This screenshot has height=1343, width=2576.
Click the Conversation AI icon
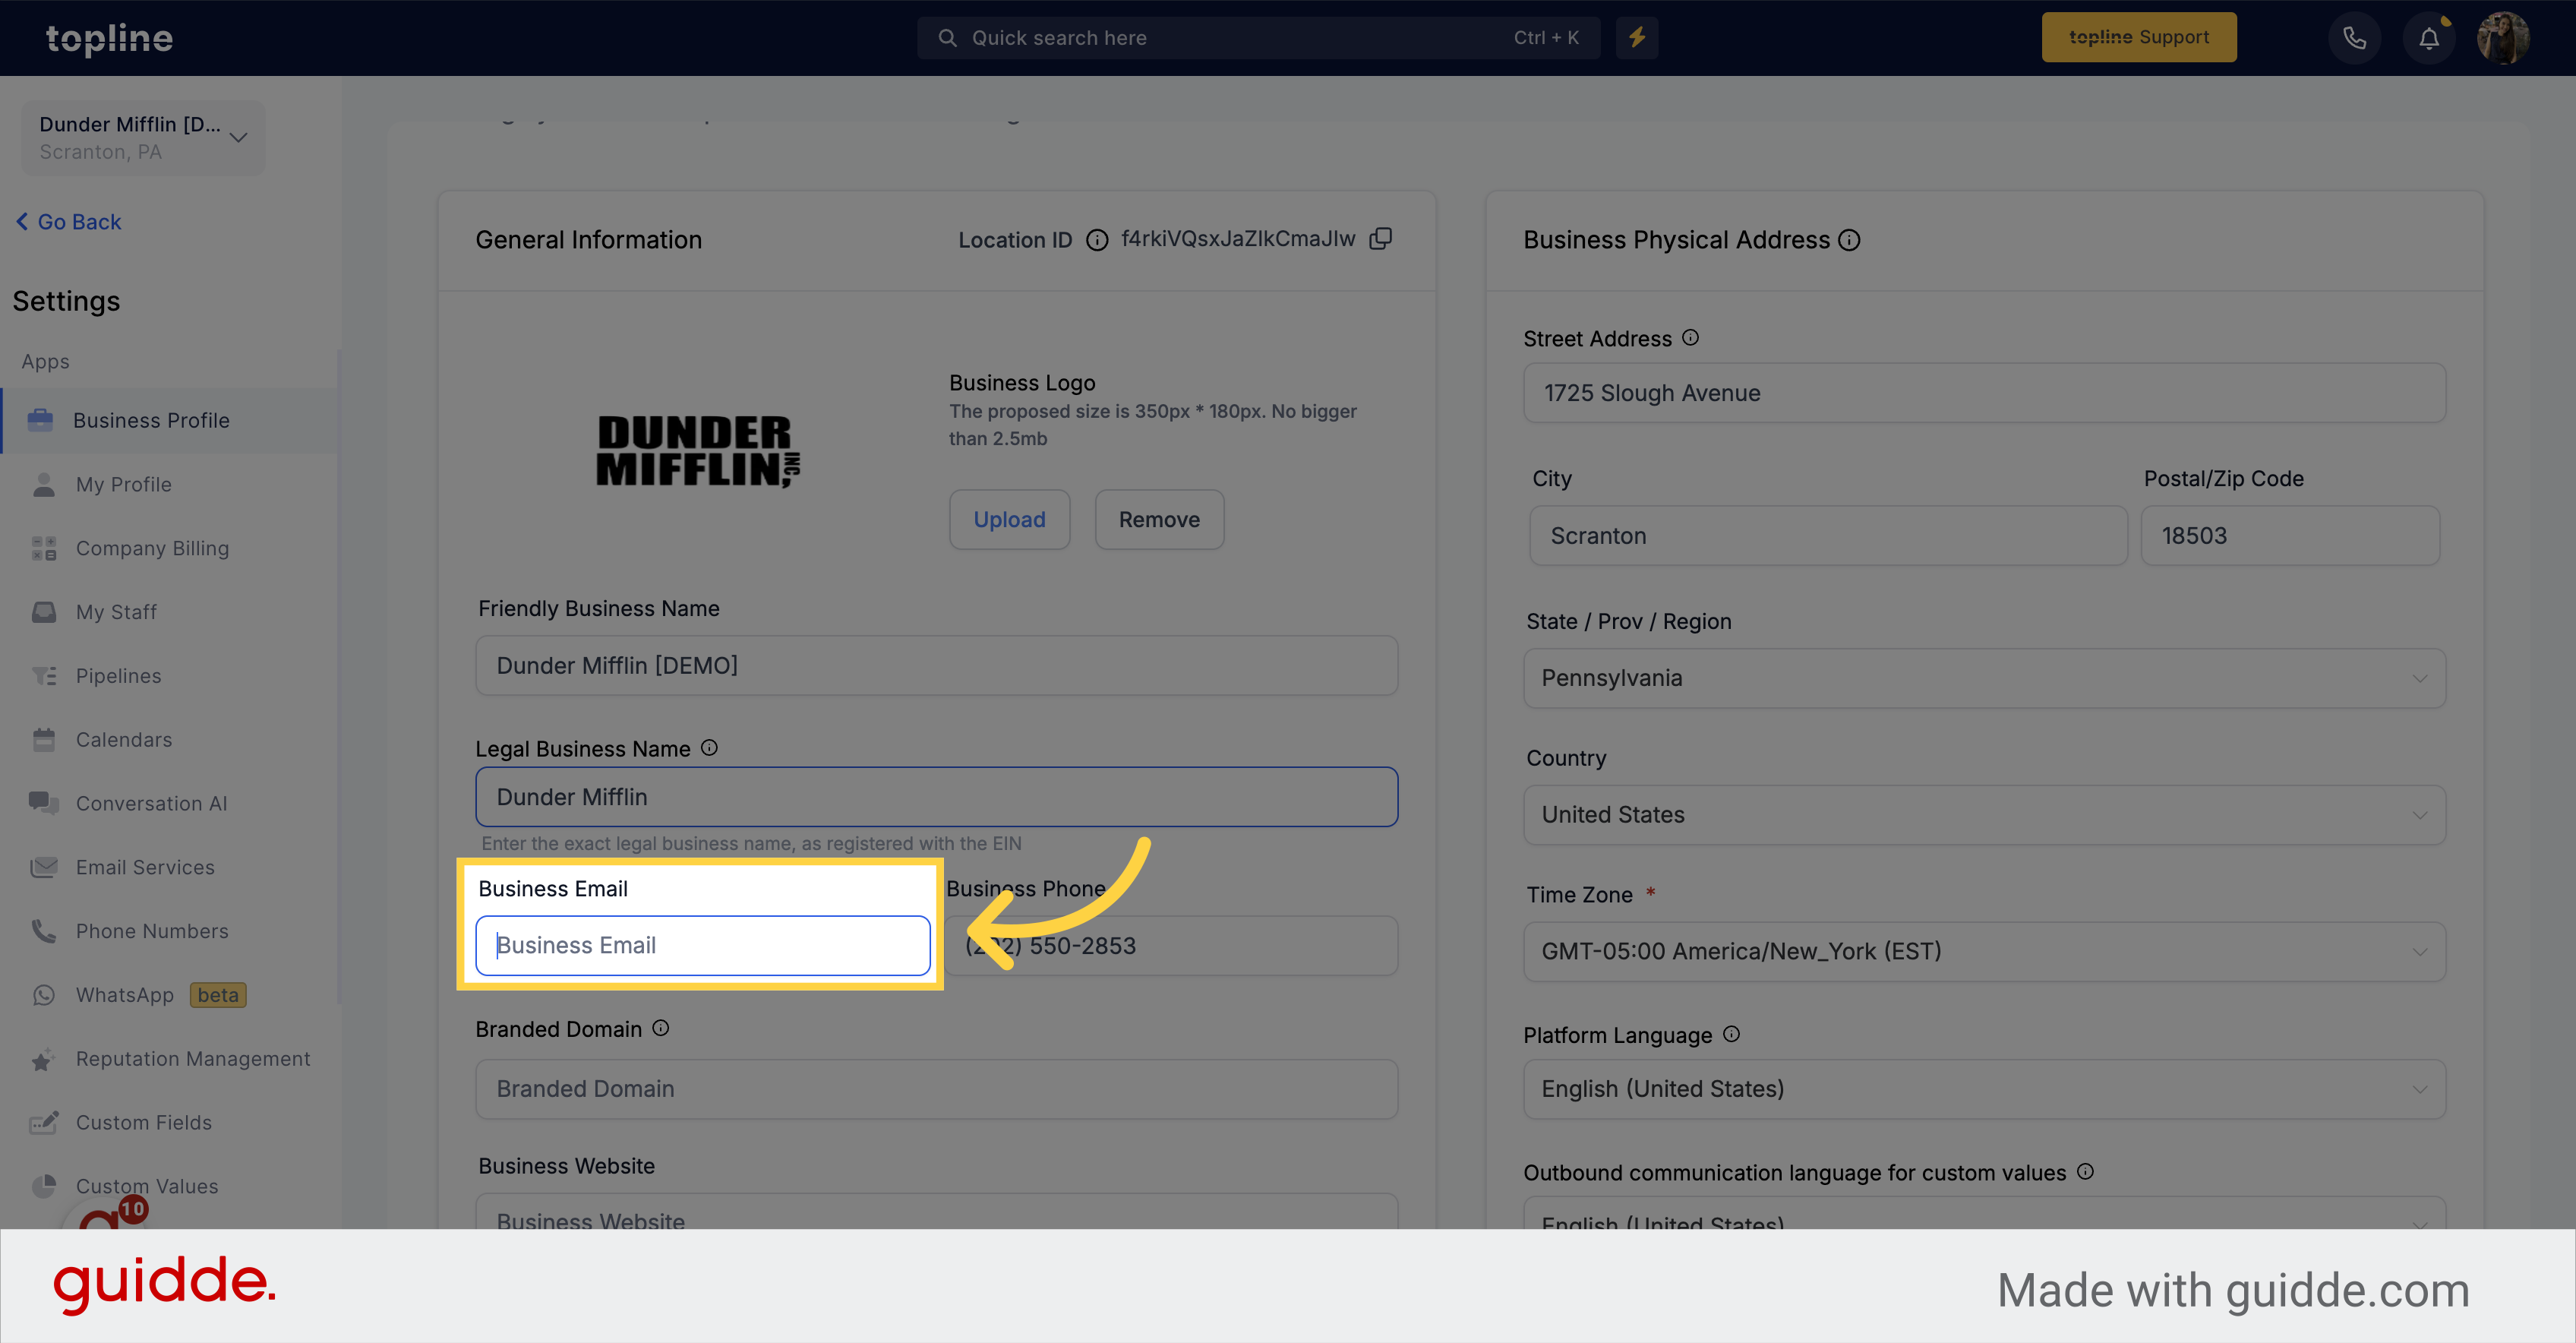pos(44,803)
